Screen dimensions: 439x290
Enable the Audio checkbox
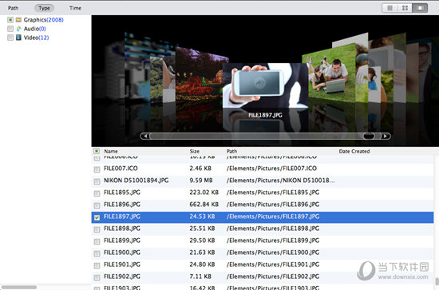[10, 29]
